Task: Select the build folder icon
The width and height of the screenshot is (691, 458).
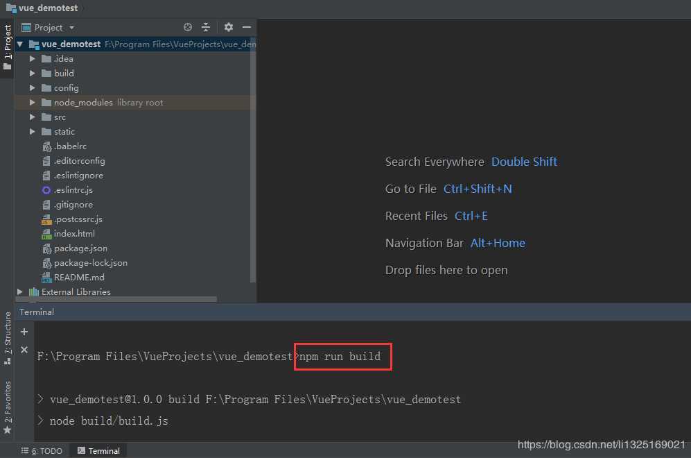Action: (x=46, y=74)
